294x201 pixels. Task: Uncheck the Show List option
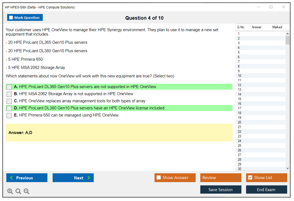pos(250,178)
